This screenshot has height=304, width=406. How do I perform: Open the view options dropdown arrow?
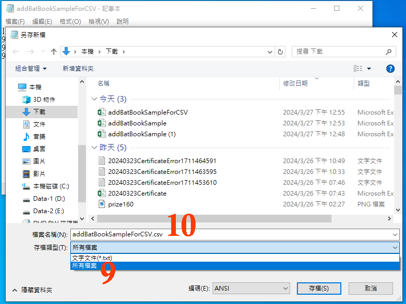[x=369, y=69]
